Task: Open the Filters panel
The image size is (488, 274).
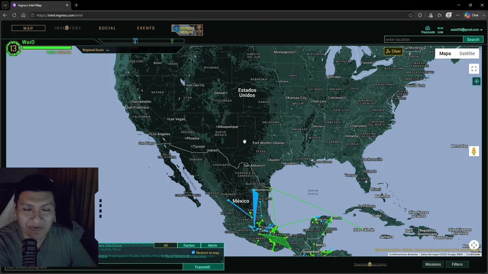Action: [457, 264]
